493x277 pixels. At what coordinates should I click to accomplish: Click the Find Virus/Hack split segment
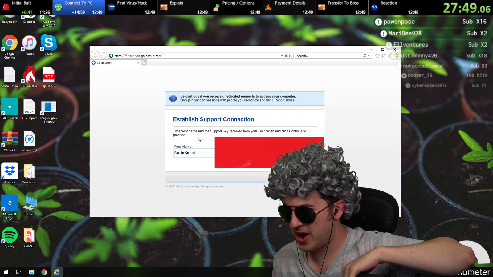pyautogui.click(x=131, y=8)
